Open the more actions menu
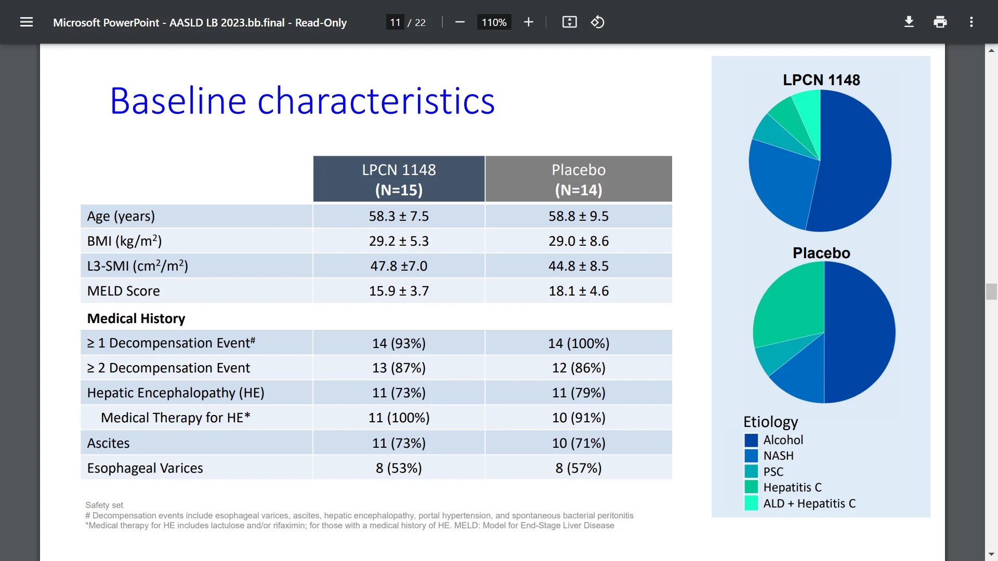Image resolution: width=998 pixels, height=561 pixels. point(971,22)
